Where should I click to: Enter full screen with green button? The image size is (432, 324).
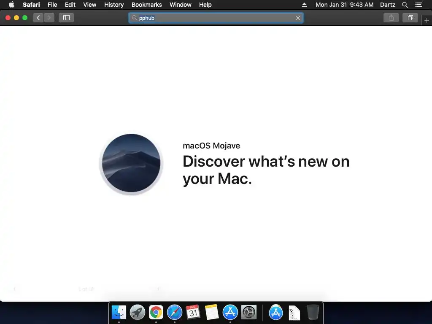tap(25, 18)
